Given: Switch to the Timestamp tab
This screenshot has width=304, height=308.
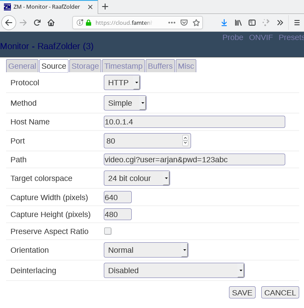Looking at the screenshot, I should [123, 66].
